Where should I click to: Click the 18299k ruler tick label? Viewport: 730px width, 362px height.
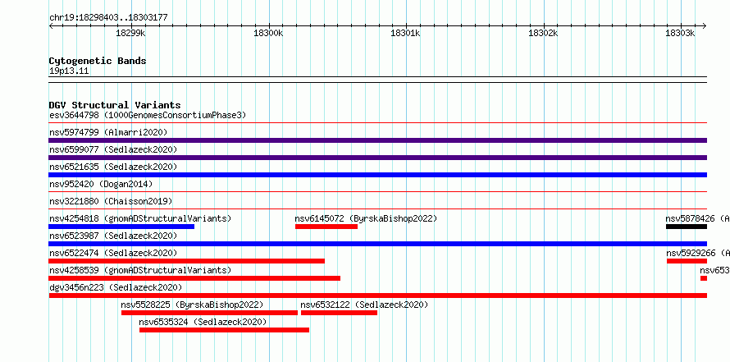coord(130,34)
